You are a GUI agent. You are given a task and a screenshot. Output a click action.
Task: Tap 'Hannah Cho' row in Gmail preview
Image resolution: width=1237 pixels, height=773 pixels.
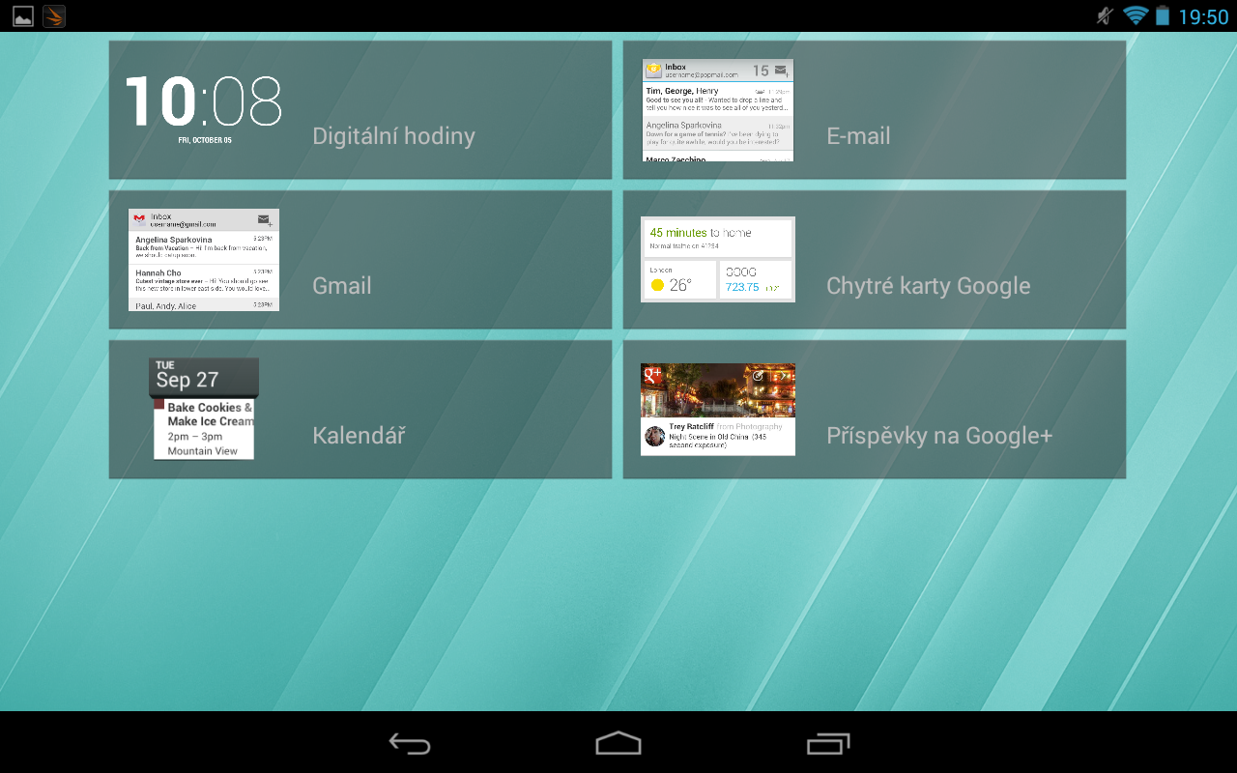(204, 280)
